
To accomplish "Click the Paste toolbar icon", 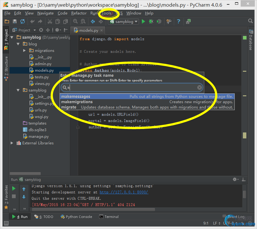I will tap(66, 21).
